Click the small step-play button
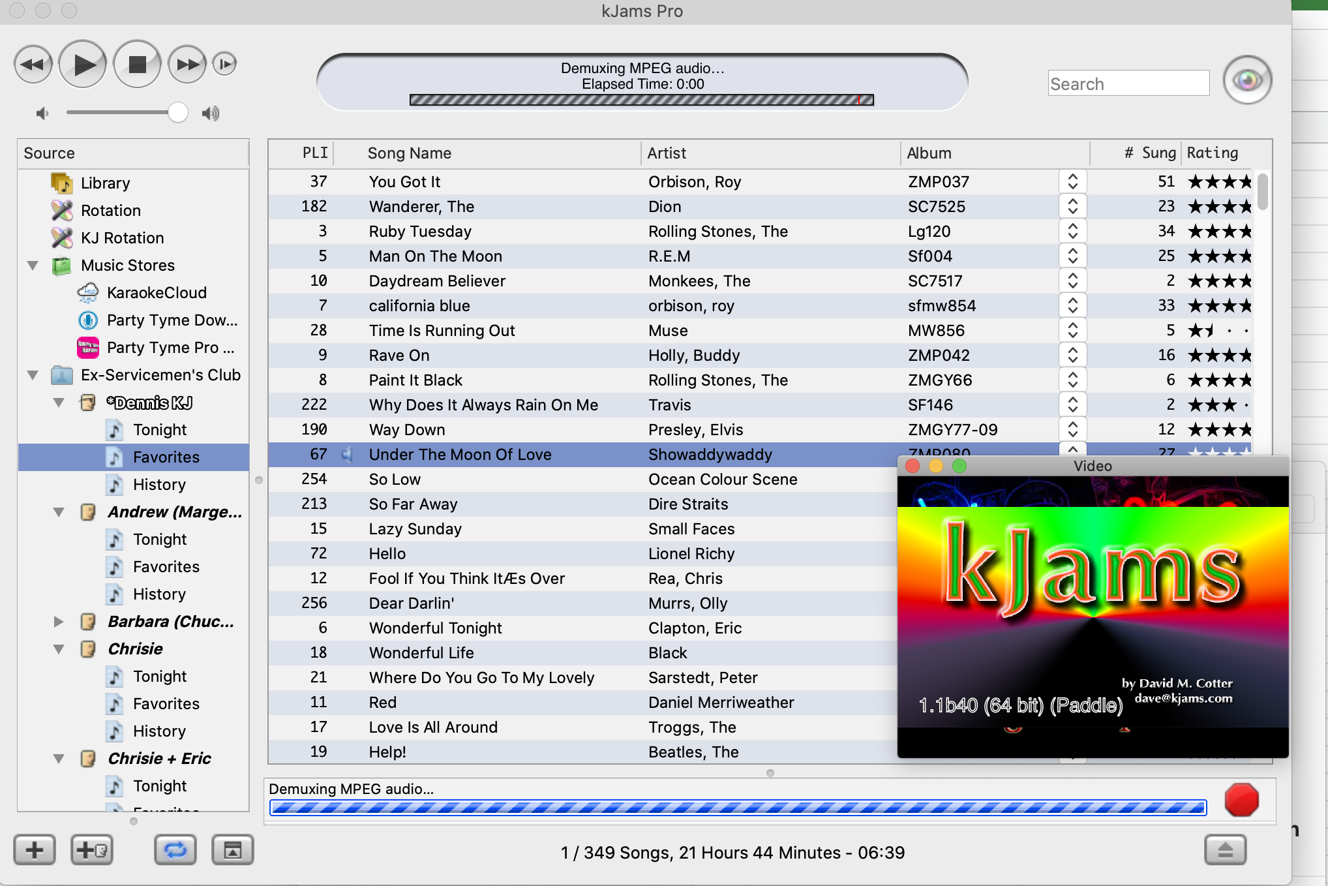Image resolution: width=1328 pixels, height=886 pixels. click(x=224, y=64)
